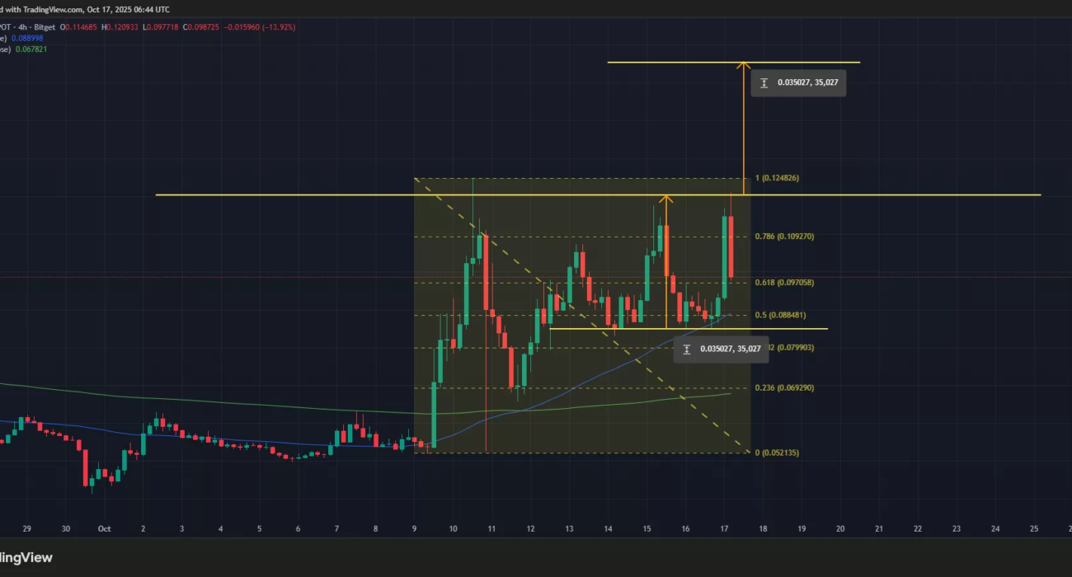Click the TradingView logo at bottom left

[26, 558]
